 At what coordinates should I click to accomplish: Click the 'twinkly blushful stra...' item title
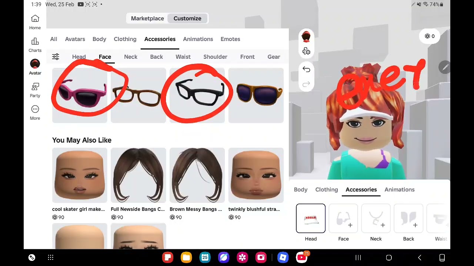click(x=254, y=209)
